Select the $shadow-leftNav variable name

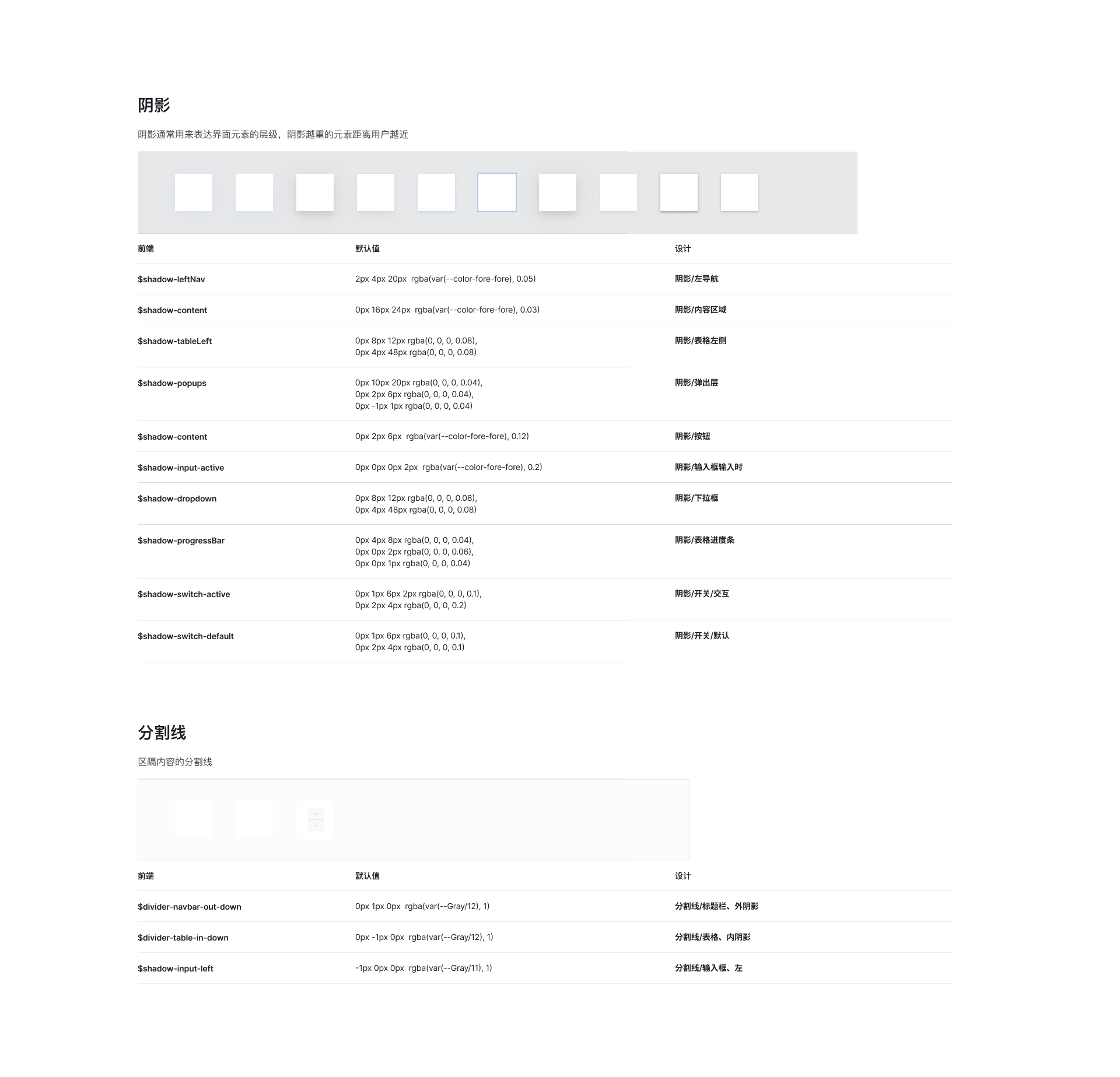pos(171,279)
